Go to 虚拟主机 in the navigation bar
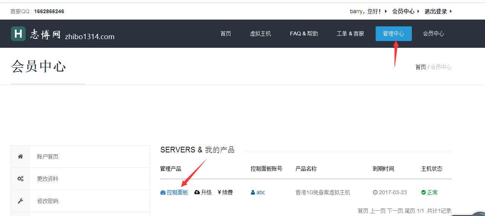This screenshot has height=216, width=485. (x=260, y=33)
